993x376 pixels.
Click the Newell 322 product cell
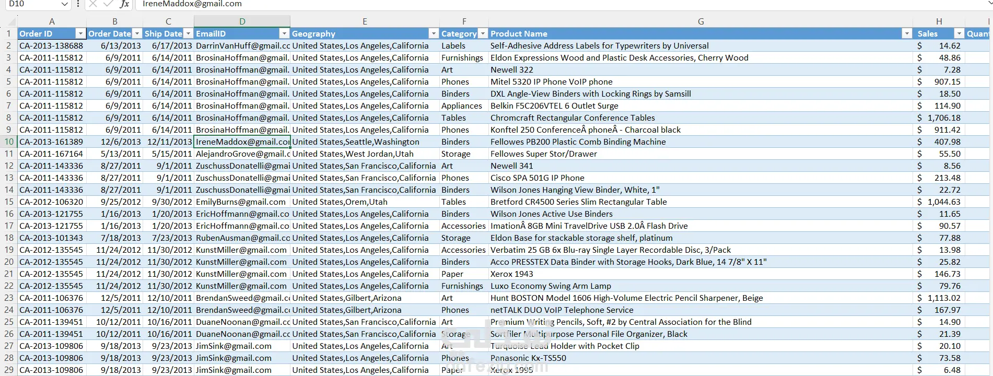701,69
